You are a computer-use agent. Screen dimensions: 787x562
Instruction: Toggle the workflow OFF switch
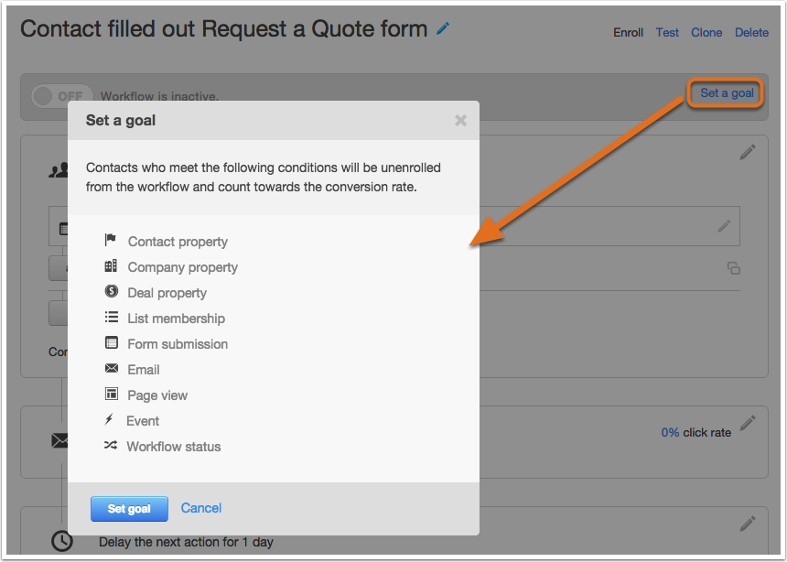62,96
